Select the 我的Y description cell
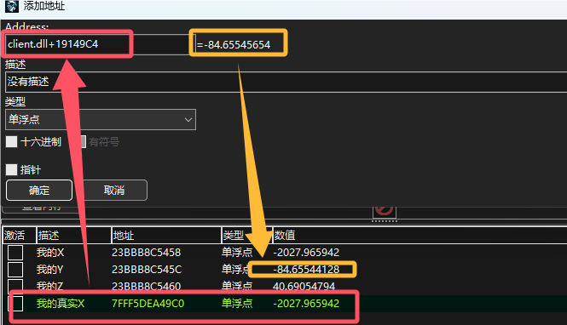Screen dimensions: 567x325 click(x=50, y=269)
